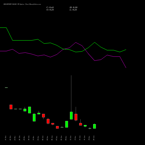Select the '30 Dec' date label
145x145 pixels.
click(x=29, y=138)
